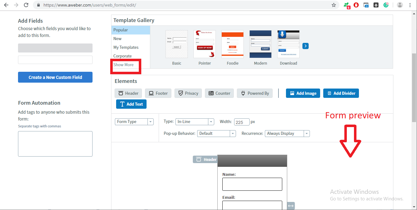417x210 pixels.
Task: Click the bookmark star in the address bar
Action: pyautogui.click(x=333, y=5)
